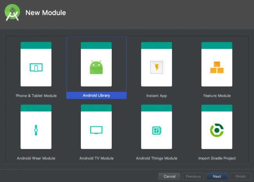Screen dimensions: 254x182
Task: Click the "Instant App" label
Action: pyautogui.click(x=156, y=96)
